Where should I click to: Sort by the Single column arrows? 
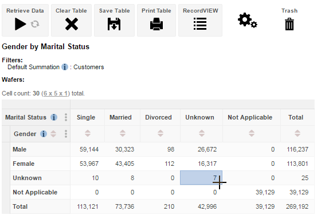click(x=88, y=133)
